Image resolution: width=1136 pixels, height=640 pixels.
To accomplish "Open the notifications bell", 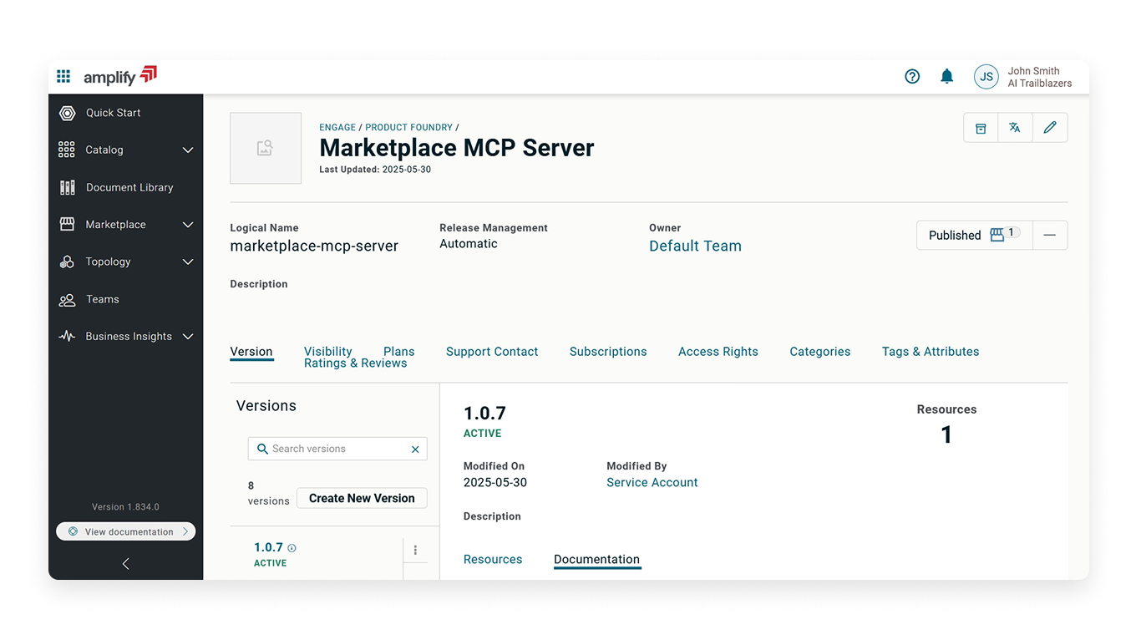I will [x=946, y=77].
